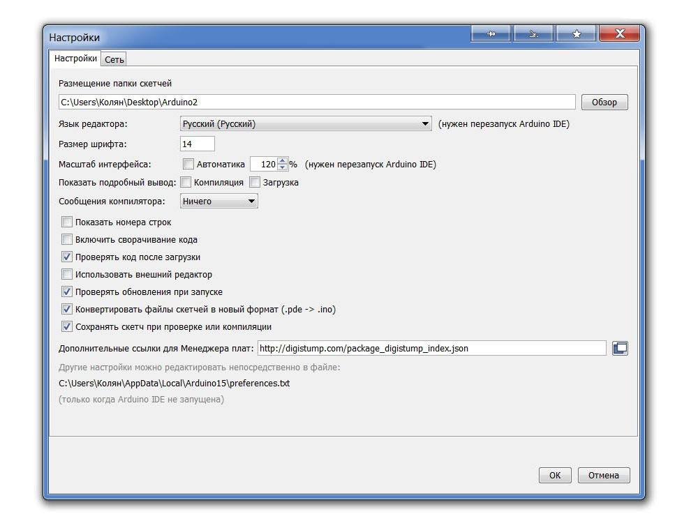Click the pin icon in the title bar

(491, 34)
